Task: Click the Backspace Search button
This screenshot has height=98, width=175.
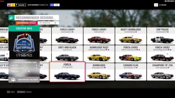Action: (24, 92)
